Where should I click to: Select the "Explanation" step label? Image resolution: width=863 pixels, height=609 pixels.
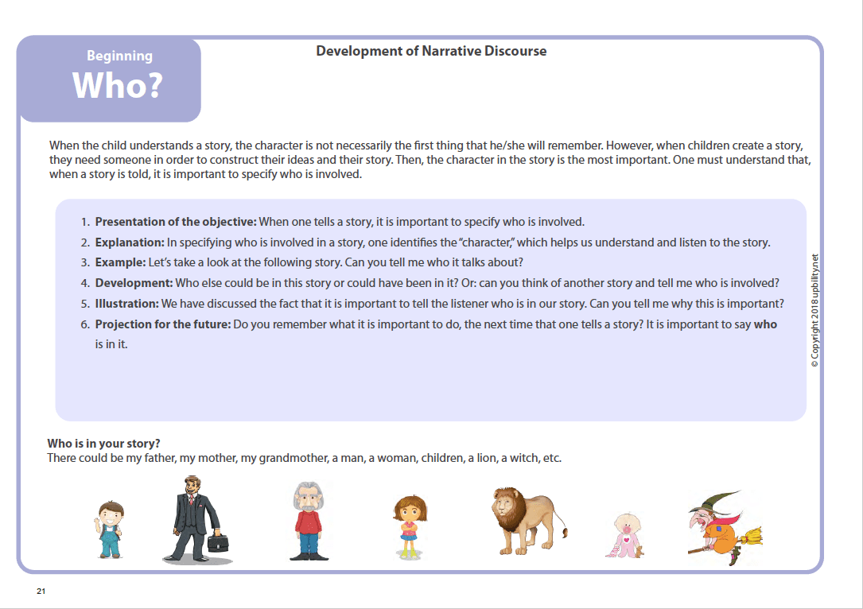pos(130,242)
